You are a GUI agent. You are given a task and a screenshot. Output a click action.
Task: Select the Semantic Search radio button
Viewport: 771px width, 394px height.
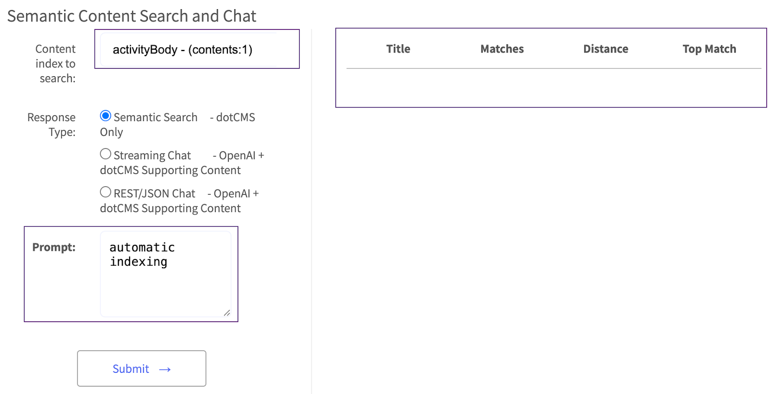(106, 116)
